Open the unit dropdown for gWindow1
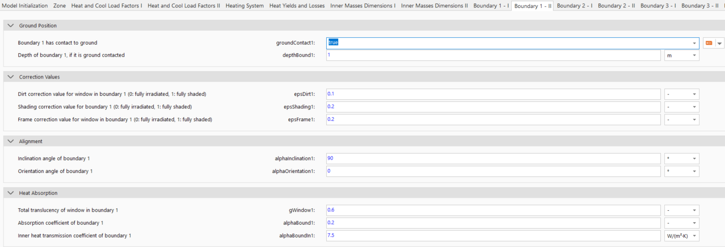This screenshot has height=247, width=725. click(682, 210)
